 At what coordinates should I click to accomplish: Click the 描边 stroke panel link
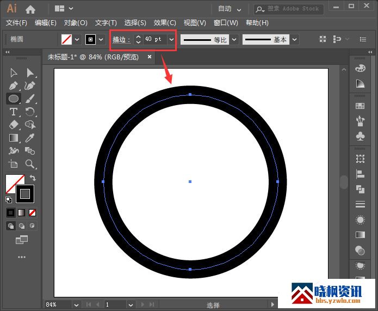point(121,39)
